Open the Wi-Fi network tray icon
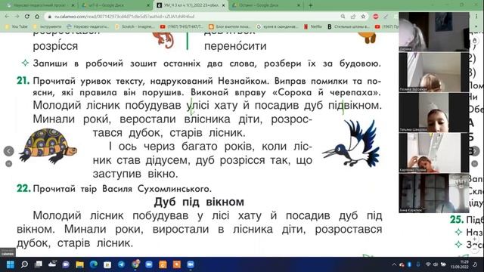The image size is (484, 272). [x=428, y=264]
